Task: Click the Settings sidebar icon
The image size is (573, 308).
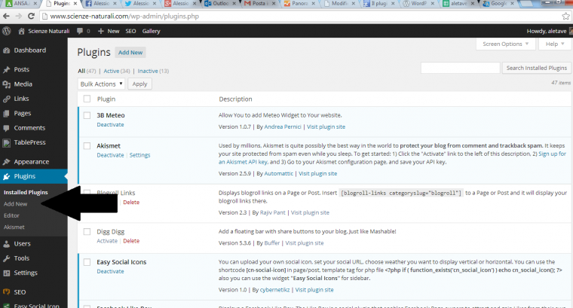Action: click(7, 273)
